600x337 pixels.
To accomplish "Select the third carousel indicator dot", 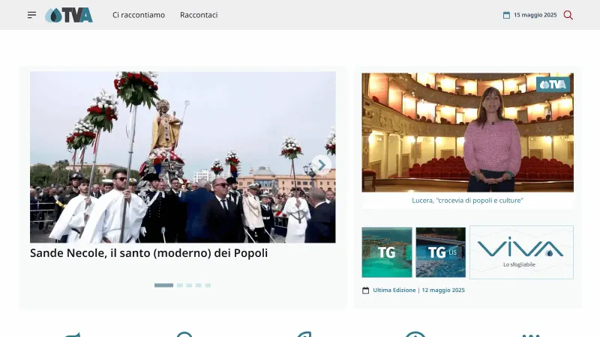I will (x=189, y=285).
